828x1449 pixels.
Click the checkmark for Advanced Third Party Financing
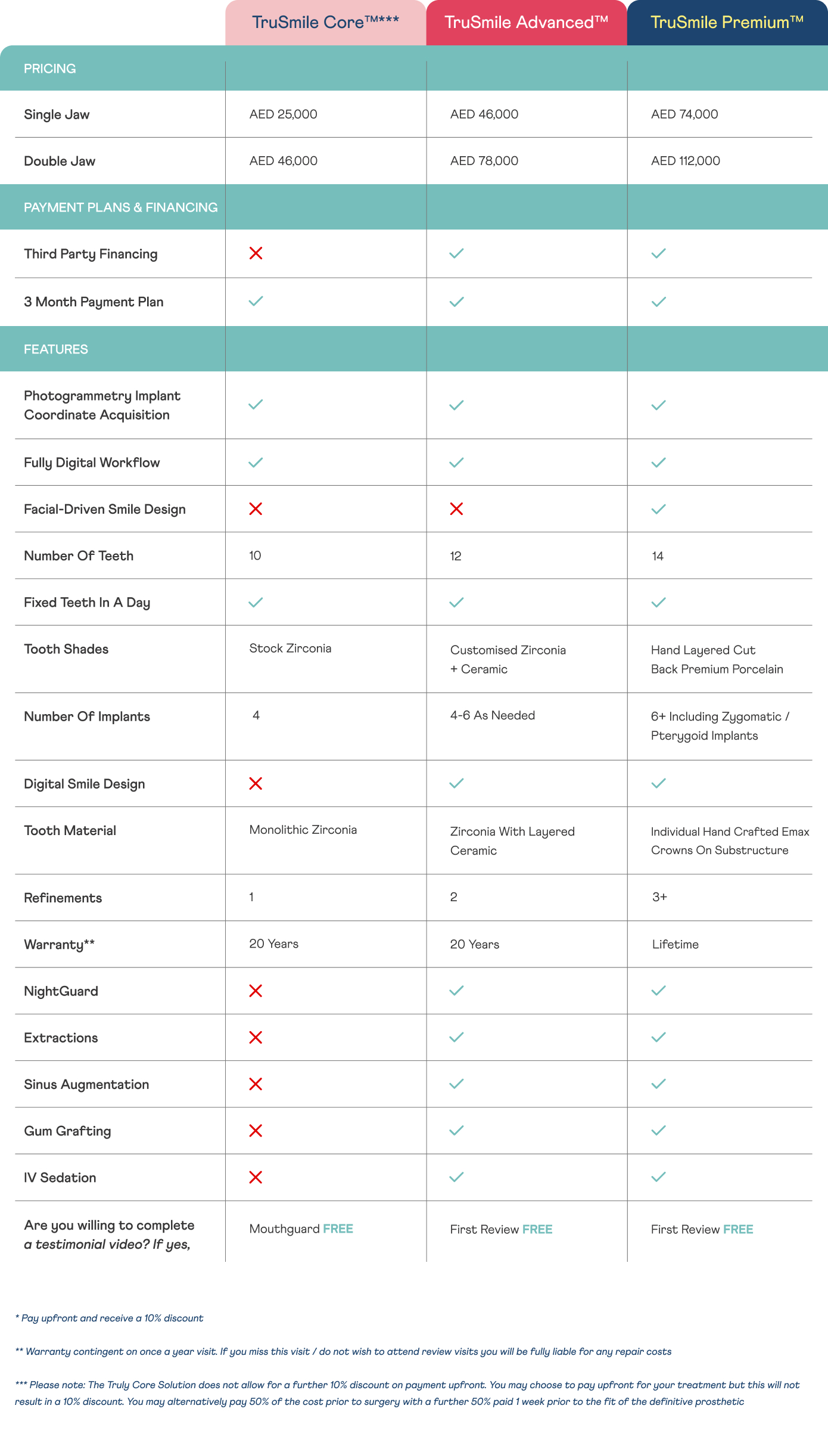pyautogui.click(x=456, y=253)
